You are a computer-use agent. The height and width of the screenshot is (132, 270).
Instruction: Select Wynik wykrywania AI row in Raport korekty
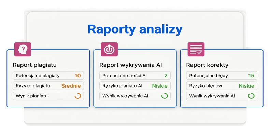click(222, 96)
